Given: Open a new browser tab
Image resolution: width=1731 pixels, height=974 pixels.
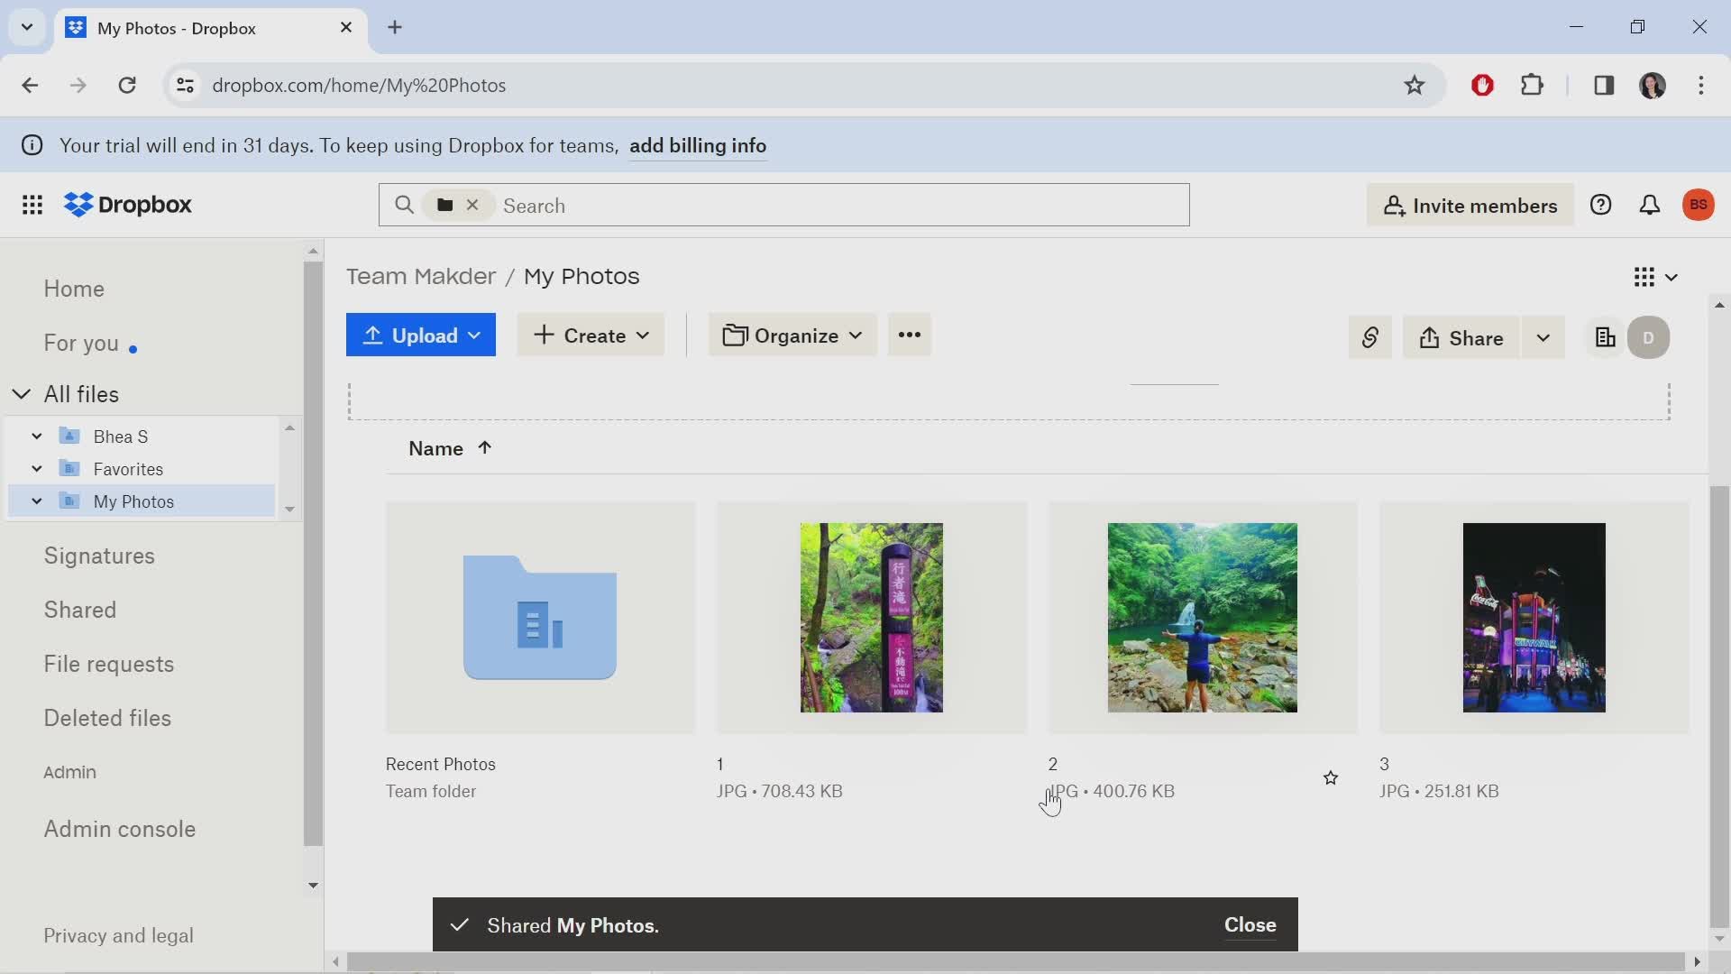Looking at the screenshot, I should pyautogui.click(x=395, y=28).
